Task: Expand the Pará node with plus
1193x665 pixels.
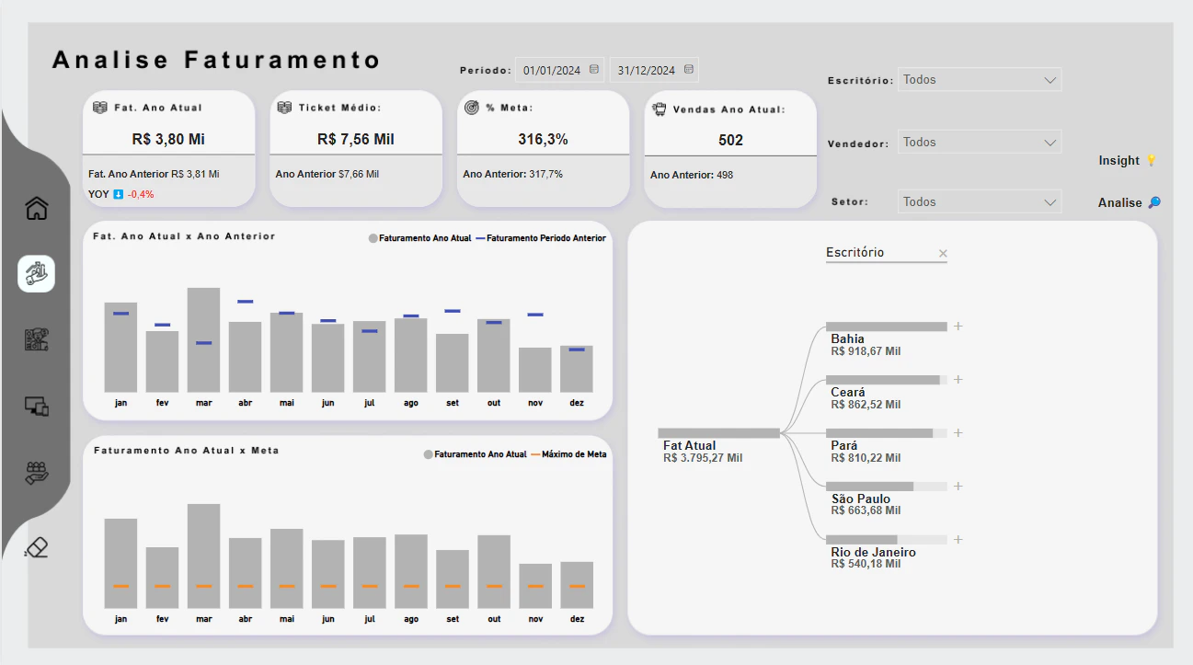Action: point(958,433)
